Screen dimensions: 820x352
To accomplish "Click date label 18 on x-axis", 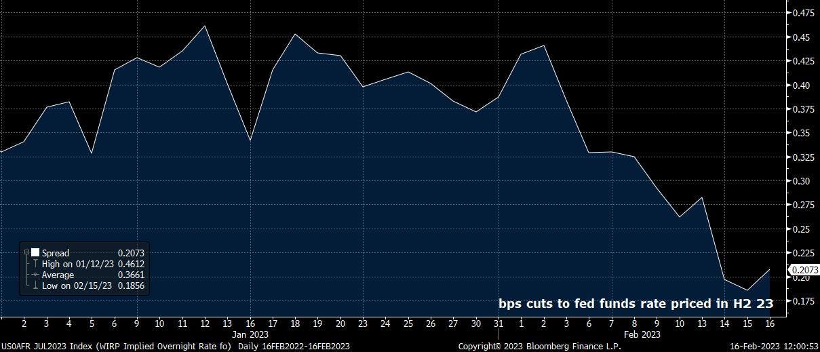I will [x=296, y=324].
